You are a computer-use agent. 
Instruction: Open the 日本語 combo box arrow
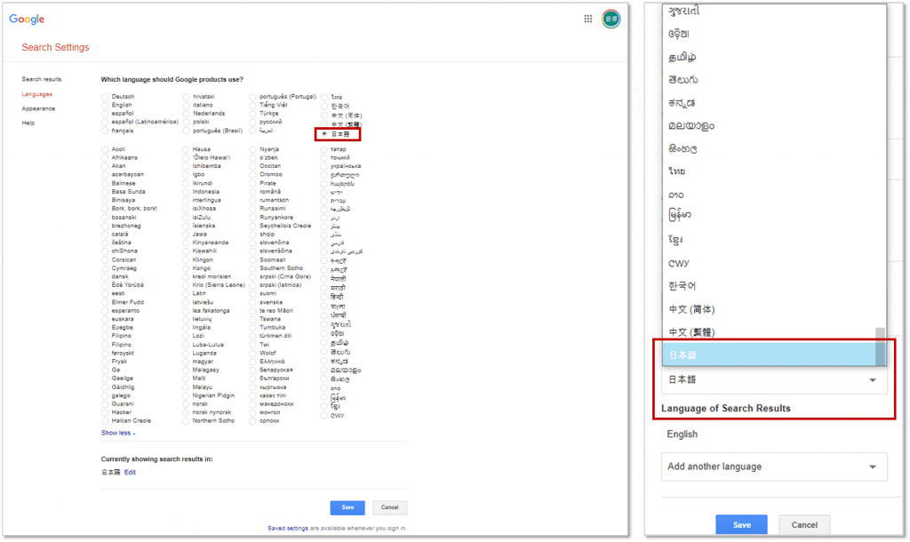[873, 380]
